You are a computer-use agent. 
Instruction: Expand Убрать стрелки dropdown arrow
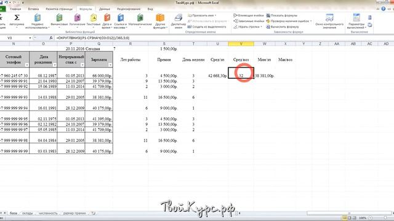click(261, 27)
